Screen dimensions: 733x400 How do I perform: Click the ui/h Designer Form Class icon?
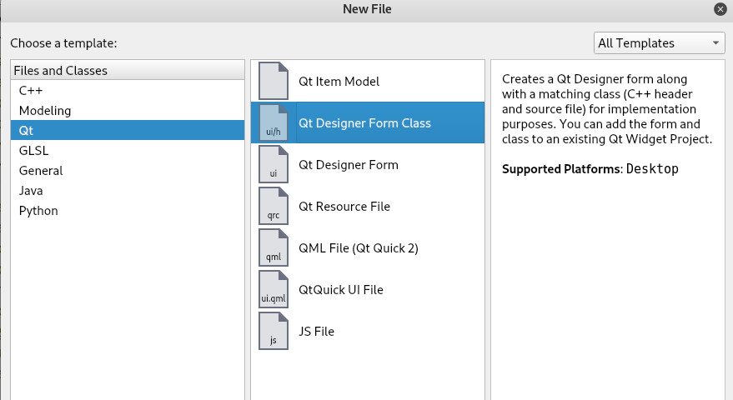click(274, 122)
